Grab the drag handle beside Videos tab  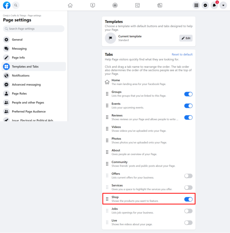[x=107, y=129]
